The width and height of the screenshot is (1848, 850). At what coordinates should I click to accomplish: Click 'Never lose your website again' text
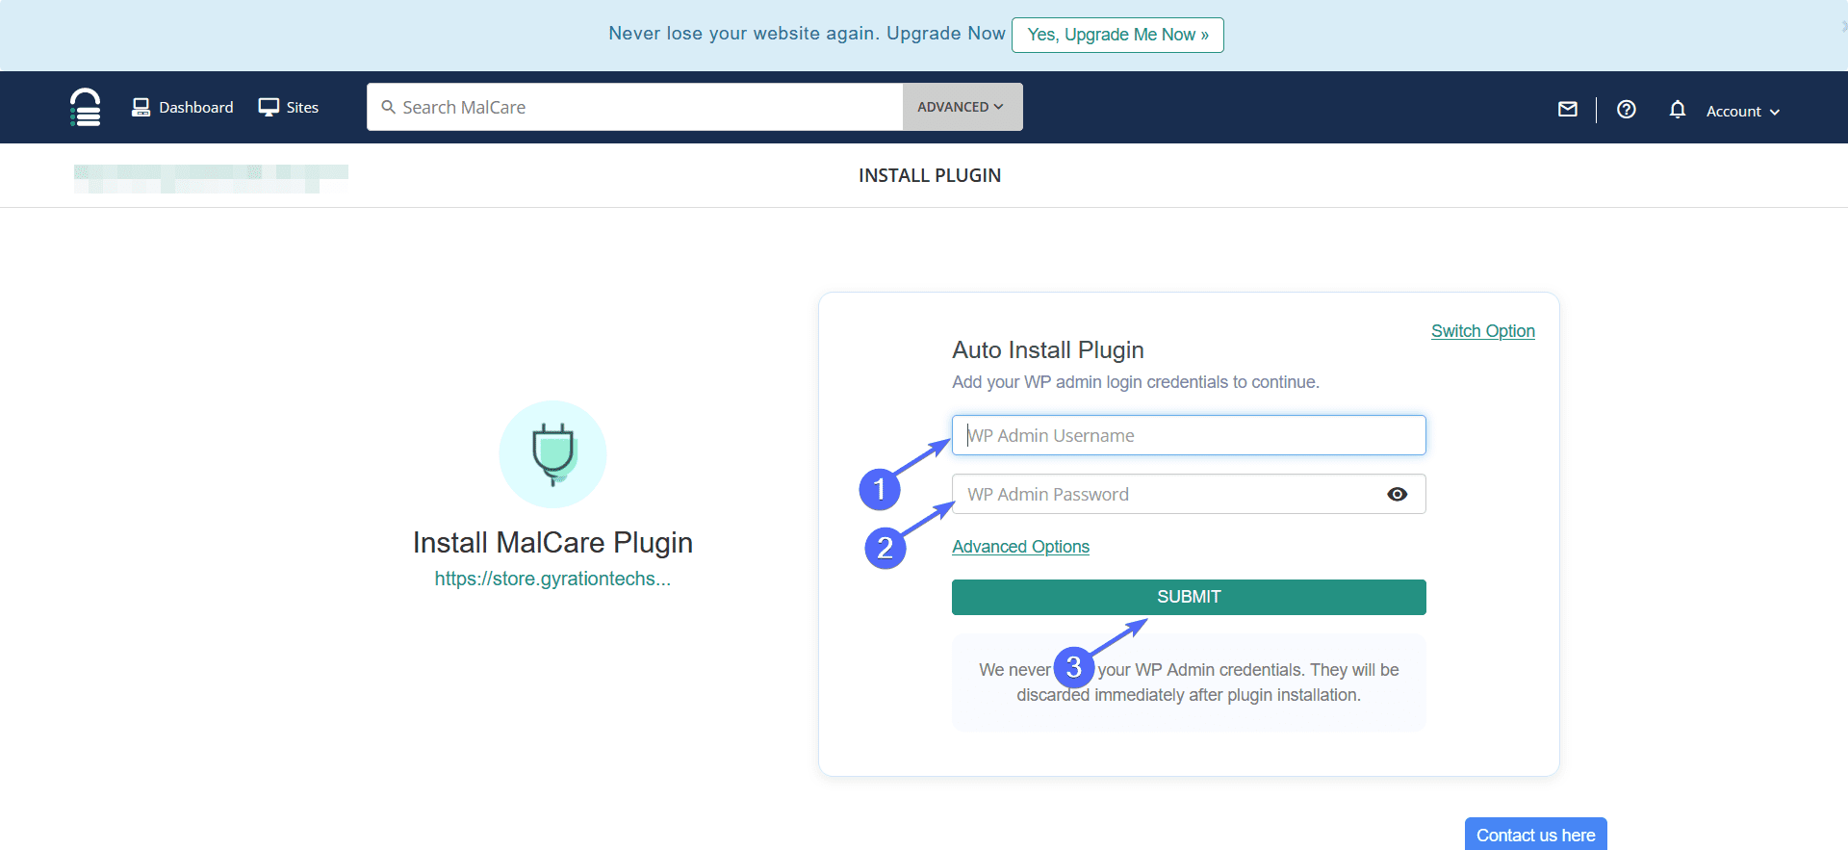pos(745,34)
